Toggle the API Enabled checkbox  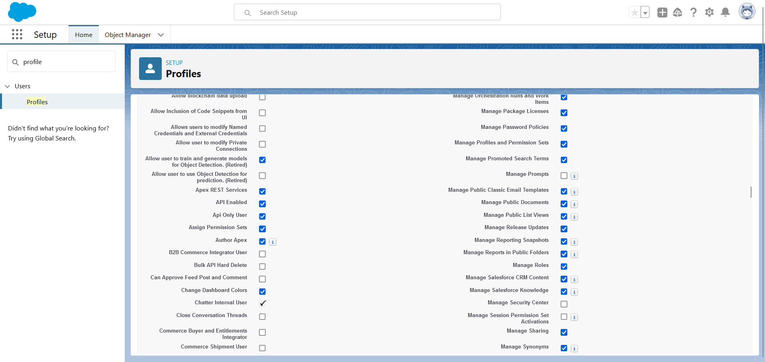pos(262,204)
